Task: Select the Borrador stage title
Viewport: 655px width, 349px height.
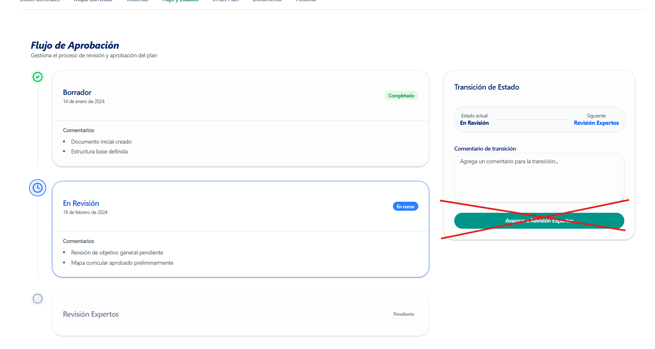Action: tap(77, 92)
